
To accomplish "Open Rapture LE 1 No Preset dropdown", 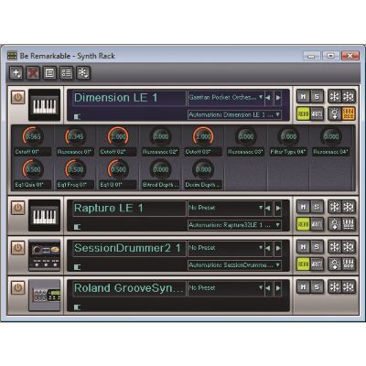I will click(x=226, y=208).
